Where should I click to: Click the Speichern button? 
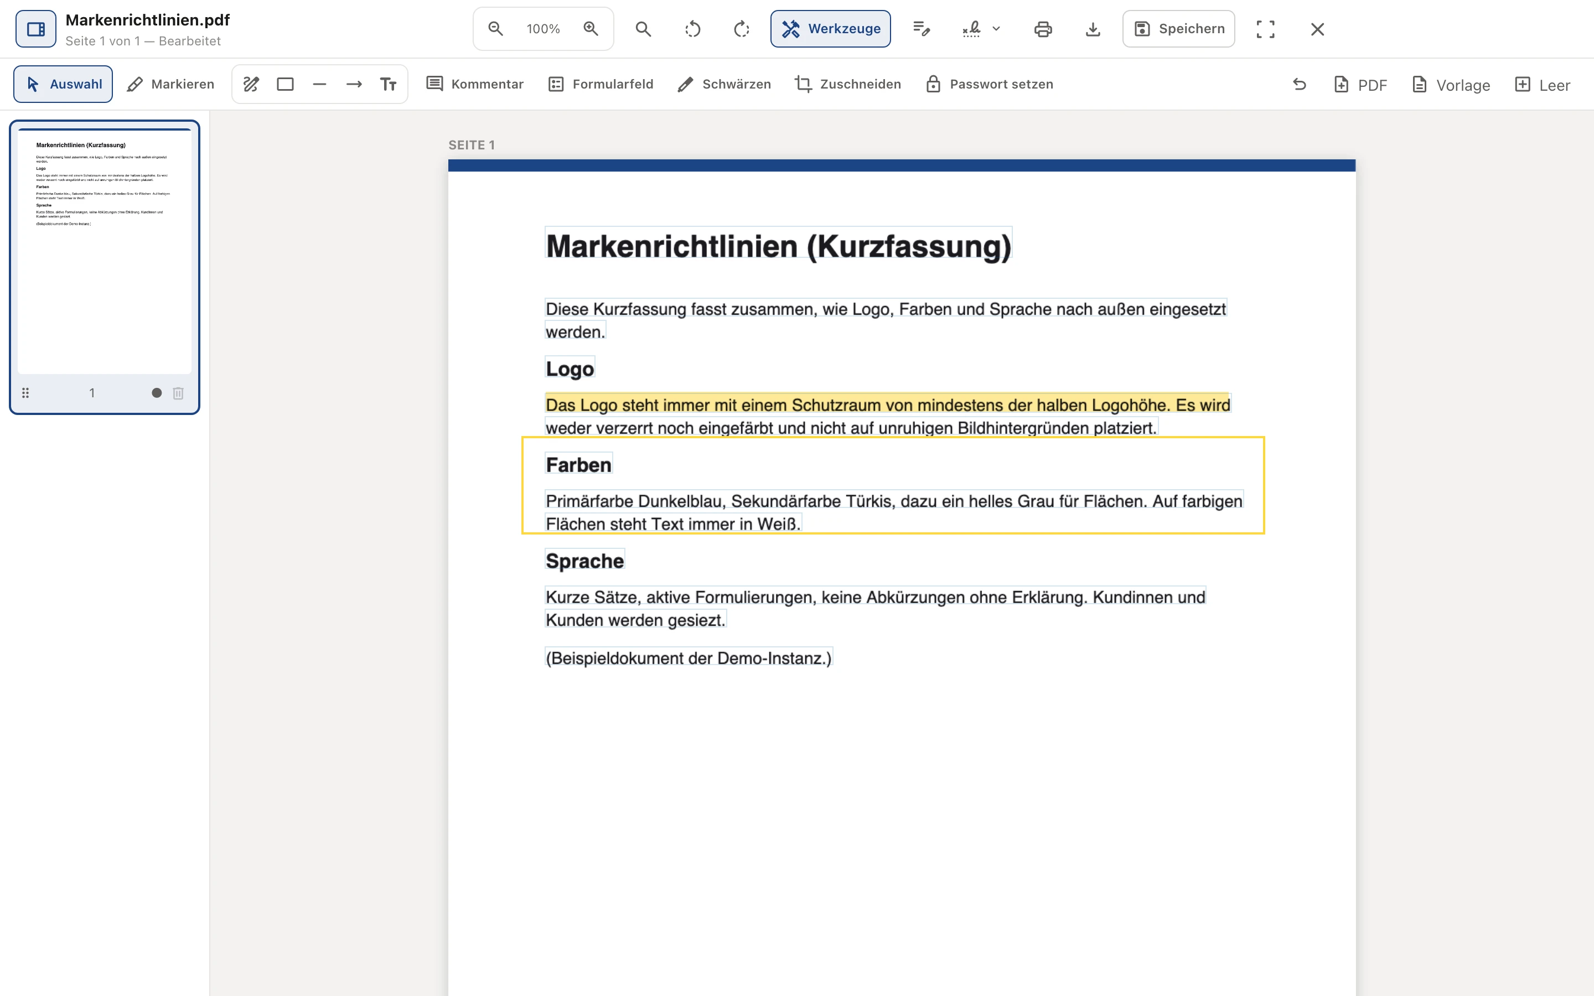(x=1178, y=29)
